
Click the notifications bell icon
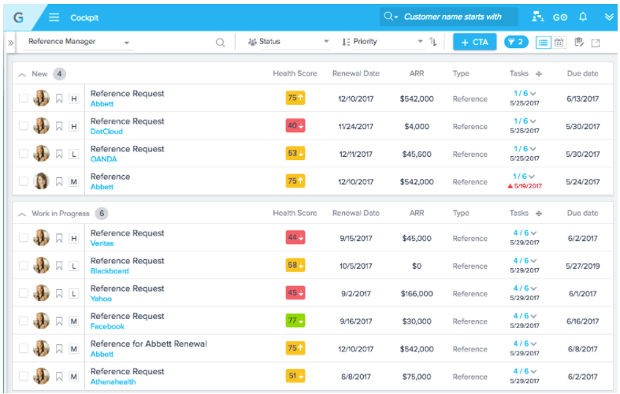583,17
